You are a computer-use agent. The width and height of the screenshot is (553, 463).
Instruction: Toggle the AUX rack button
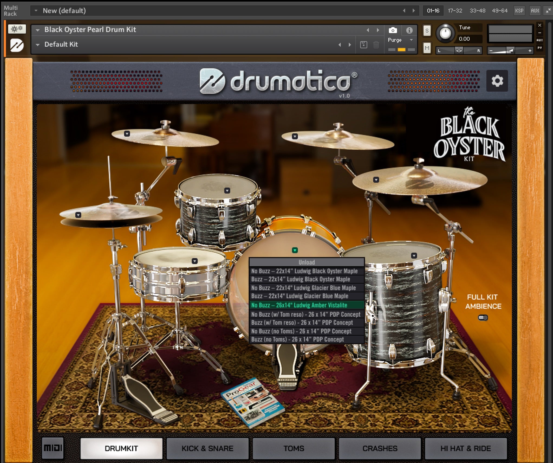tap(535, 11)
